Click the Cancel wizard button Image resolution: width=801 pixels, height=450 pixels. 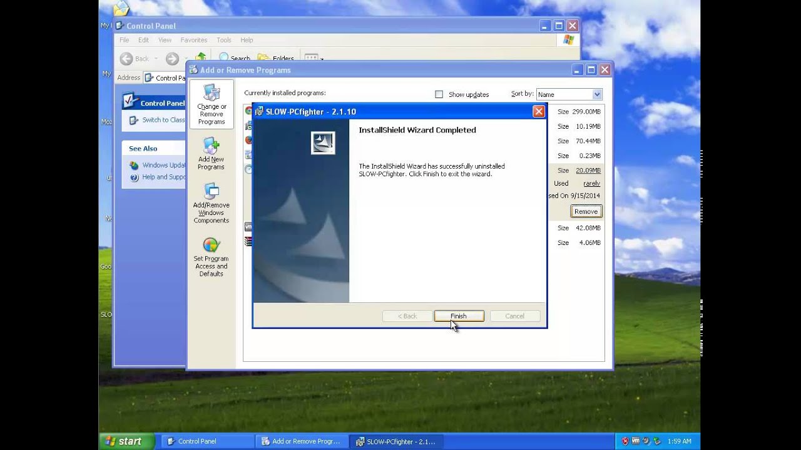pos(515,316)
